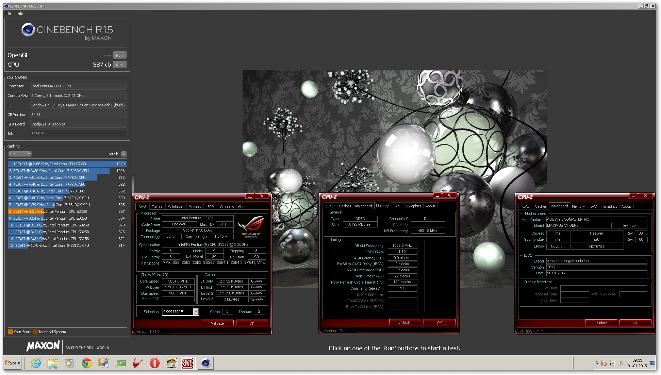Viewport: 661px width, 375px height.
Task: Switch to ROG CPU-Z taskbar button
Action: click(187, 363)
